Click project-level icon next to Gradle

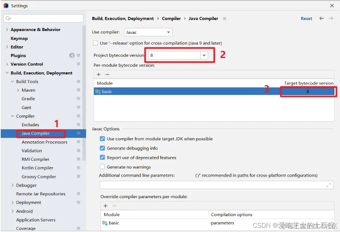79,99
